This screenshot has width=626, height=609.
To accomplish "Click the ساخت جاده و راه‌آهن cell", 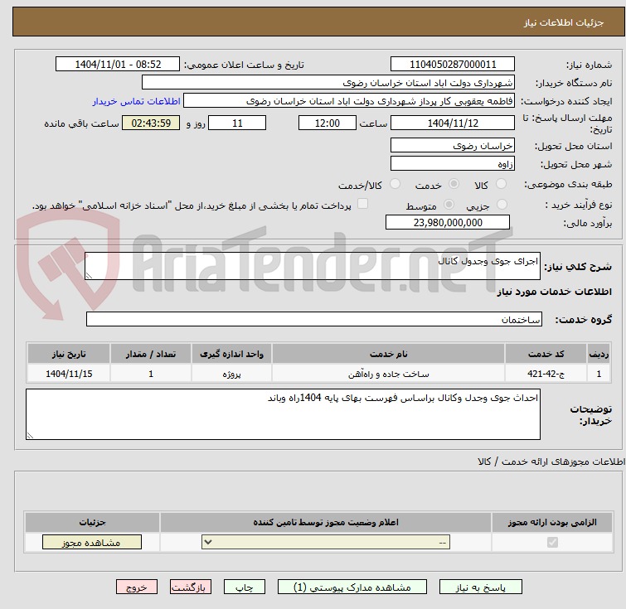I will click(389, 374).
